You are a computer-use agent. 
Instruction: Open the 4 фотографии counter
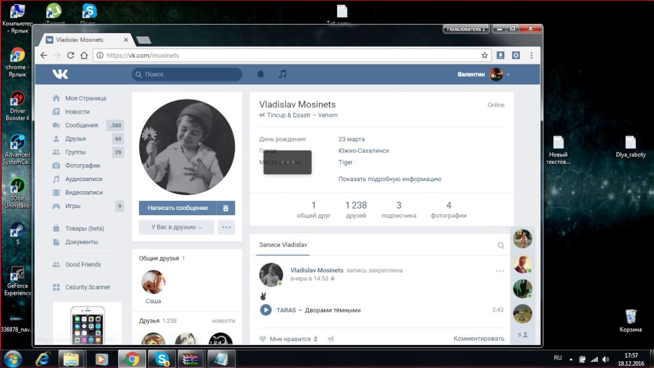coord(449,210)
